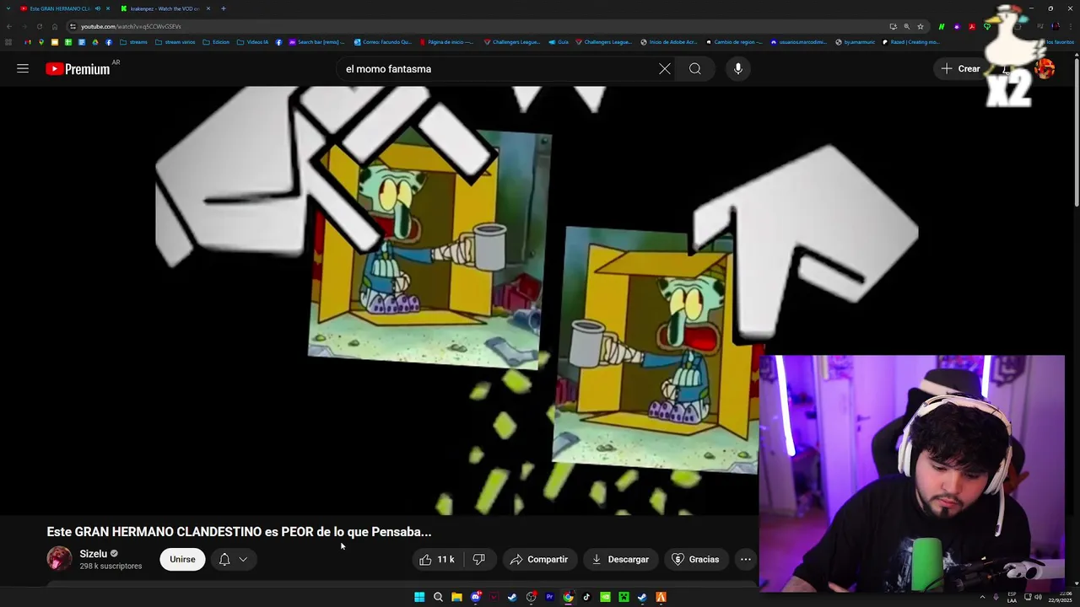Mute the YouTube tab audio icon
Screen dimensions: 1080x607
coord(98,8)
